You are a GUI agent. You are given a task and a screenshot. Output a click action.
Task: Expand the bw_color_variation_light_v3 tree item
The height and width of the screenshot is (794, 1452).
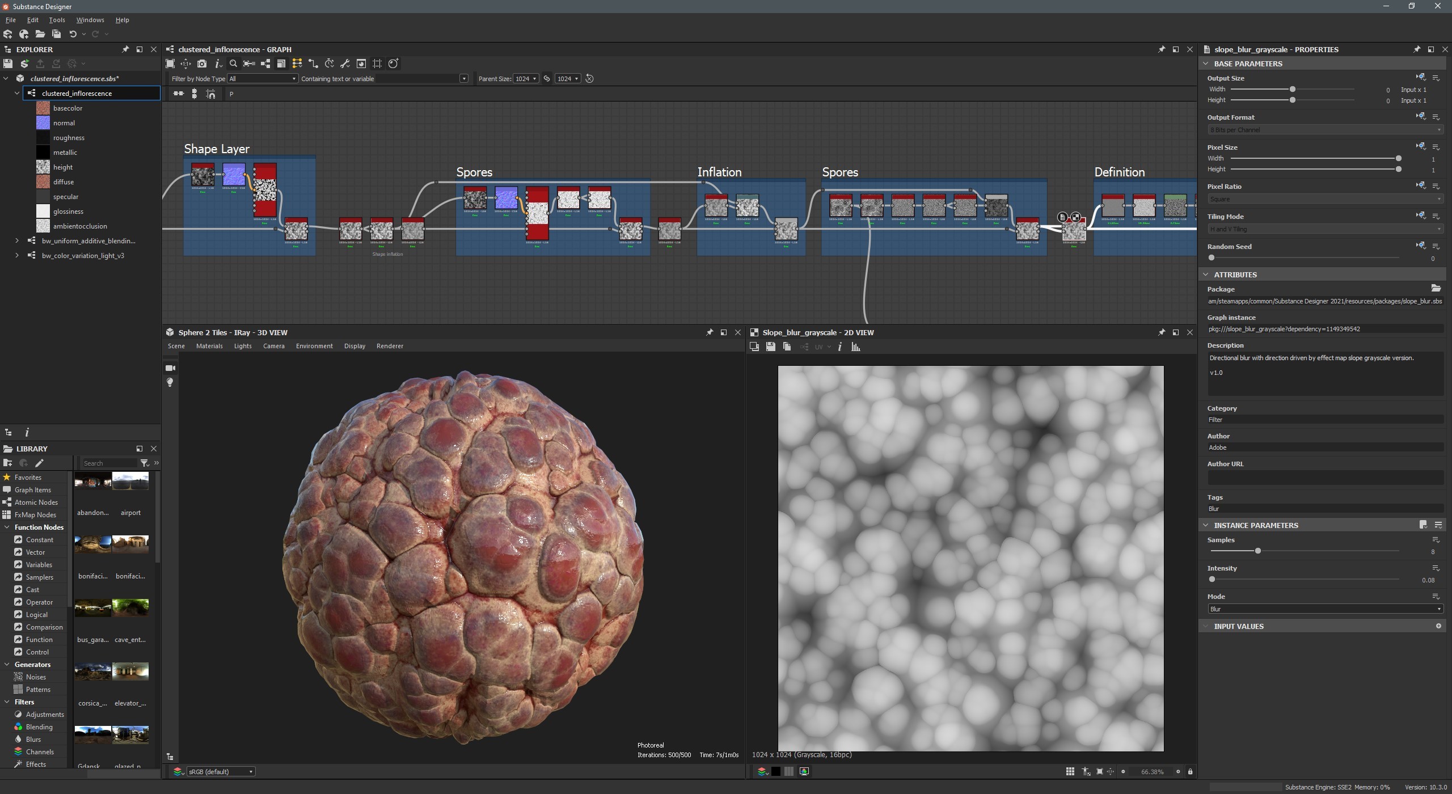(x=16, y=255)
